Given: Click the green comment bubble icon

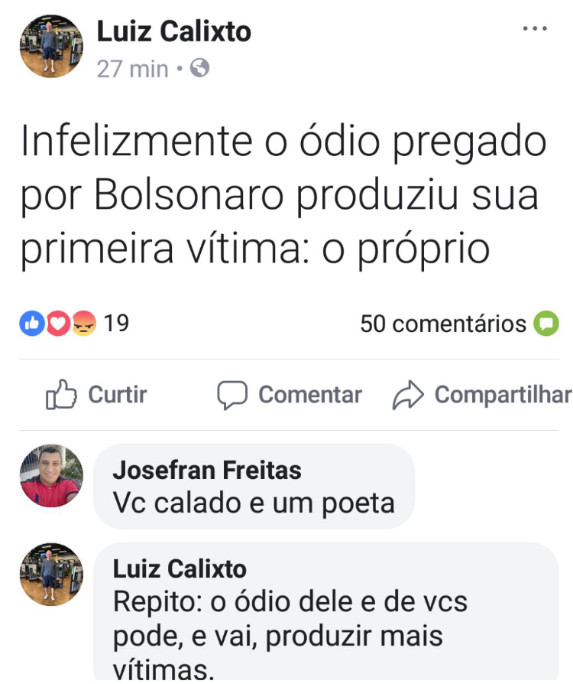Looking at the screenshot, I should [x=546, y=323].
